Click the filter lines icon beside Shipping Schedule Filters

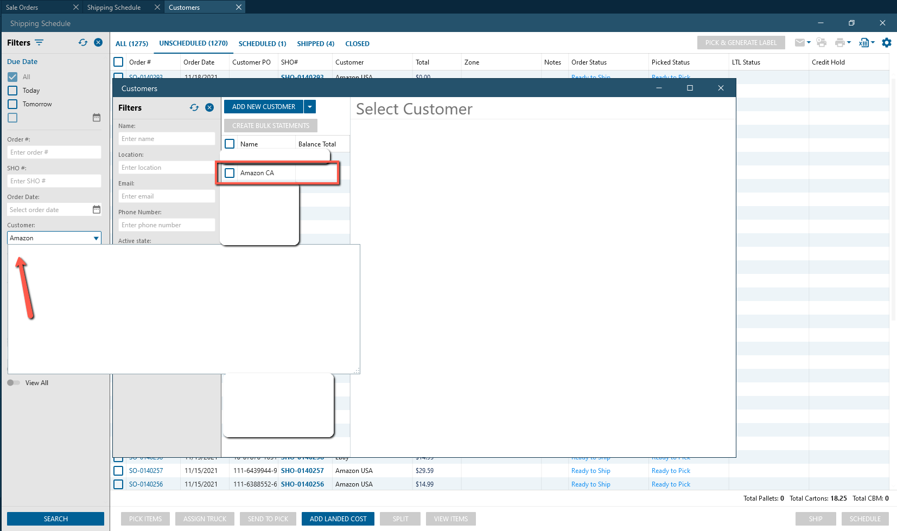point(39,42)
